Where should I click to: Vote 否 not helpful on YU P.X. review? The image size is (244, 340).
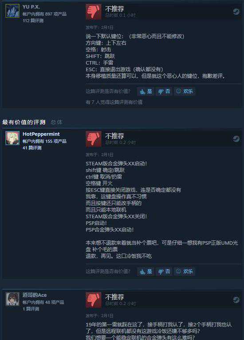(x=164, y=91)
